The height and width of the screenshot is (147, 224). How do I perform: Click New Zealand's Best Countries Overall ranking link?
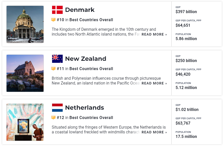[x=91, y=69]
